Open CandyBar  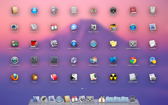[54, 77]
